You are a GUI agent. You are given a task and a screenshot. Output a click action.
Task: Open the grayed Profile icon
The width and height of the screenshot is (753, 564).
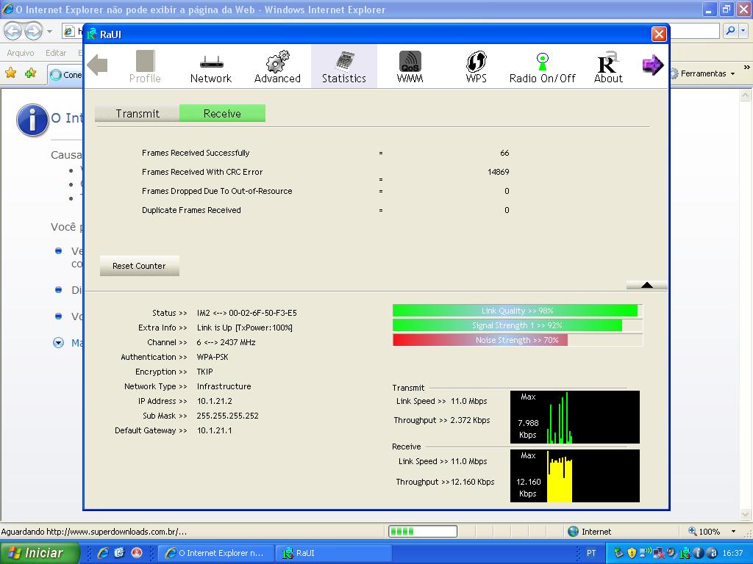point(145,66)
